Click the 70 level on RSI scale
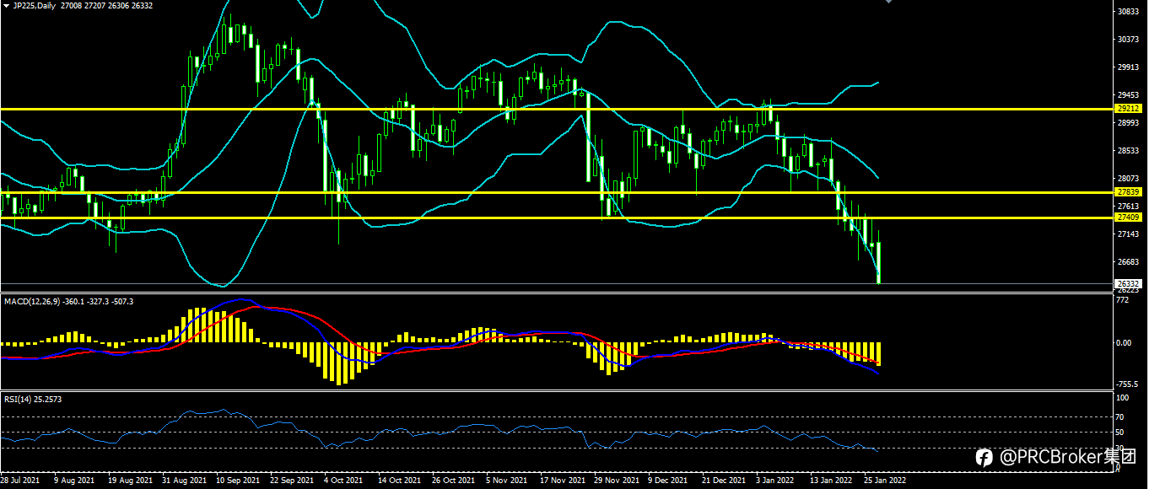Image resolution: width=1149 pixels, height=489 pixels. click(x=1121, y=416)
